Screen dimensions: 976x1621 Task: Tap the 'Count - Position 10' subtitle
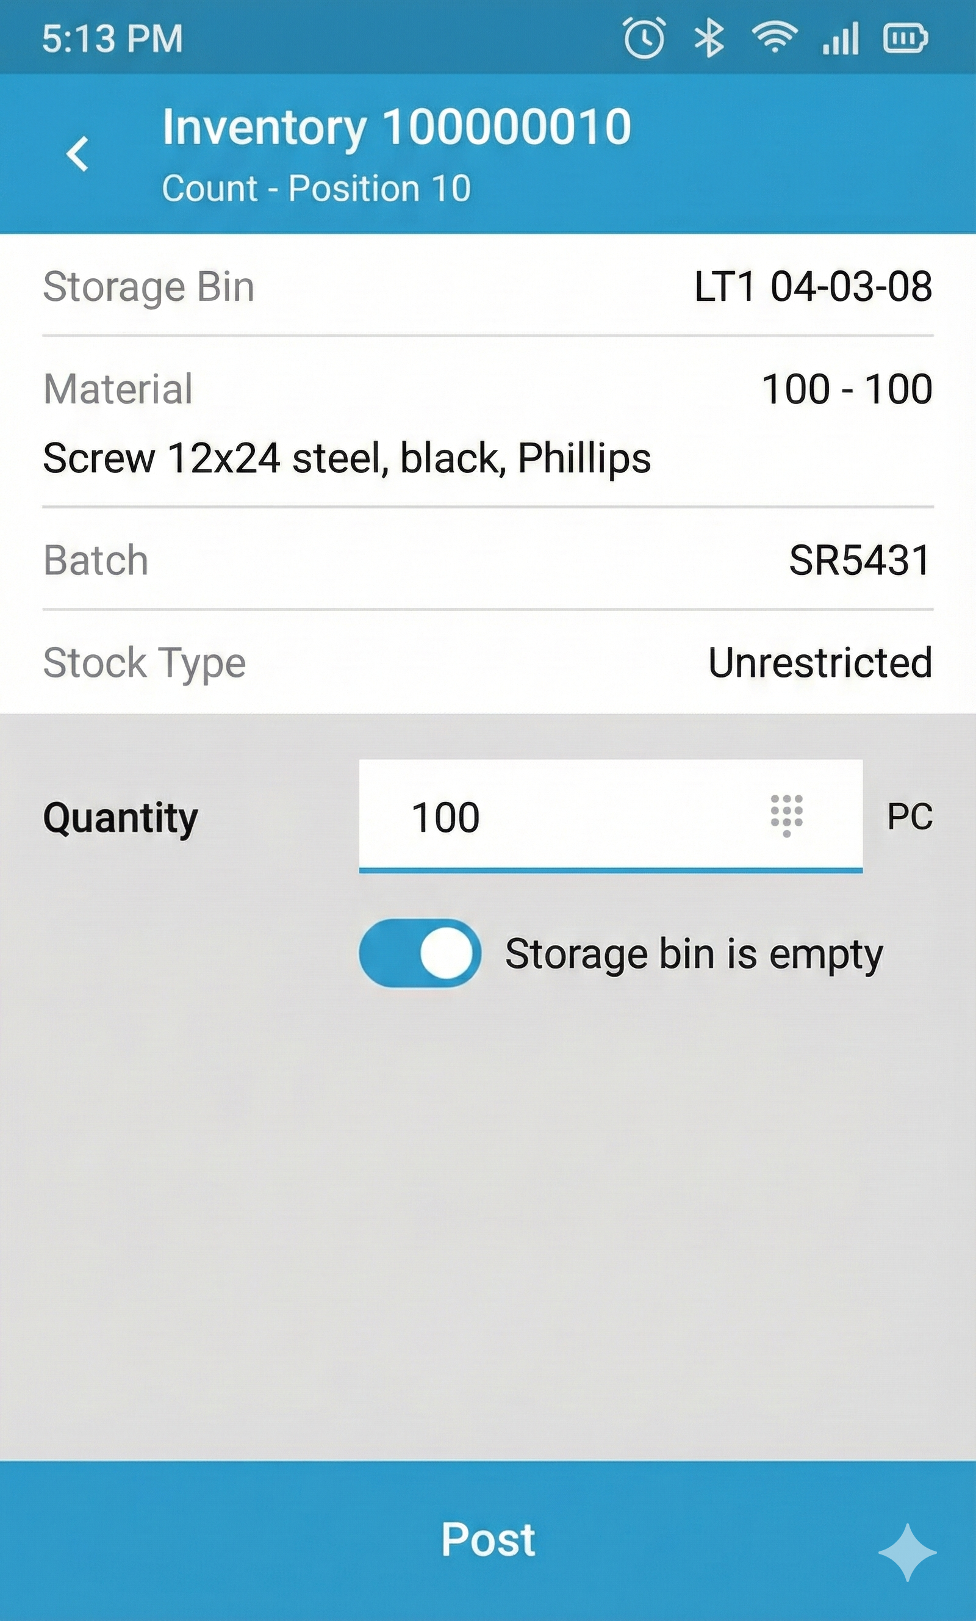[317, 189]
